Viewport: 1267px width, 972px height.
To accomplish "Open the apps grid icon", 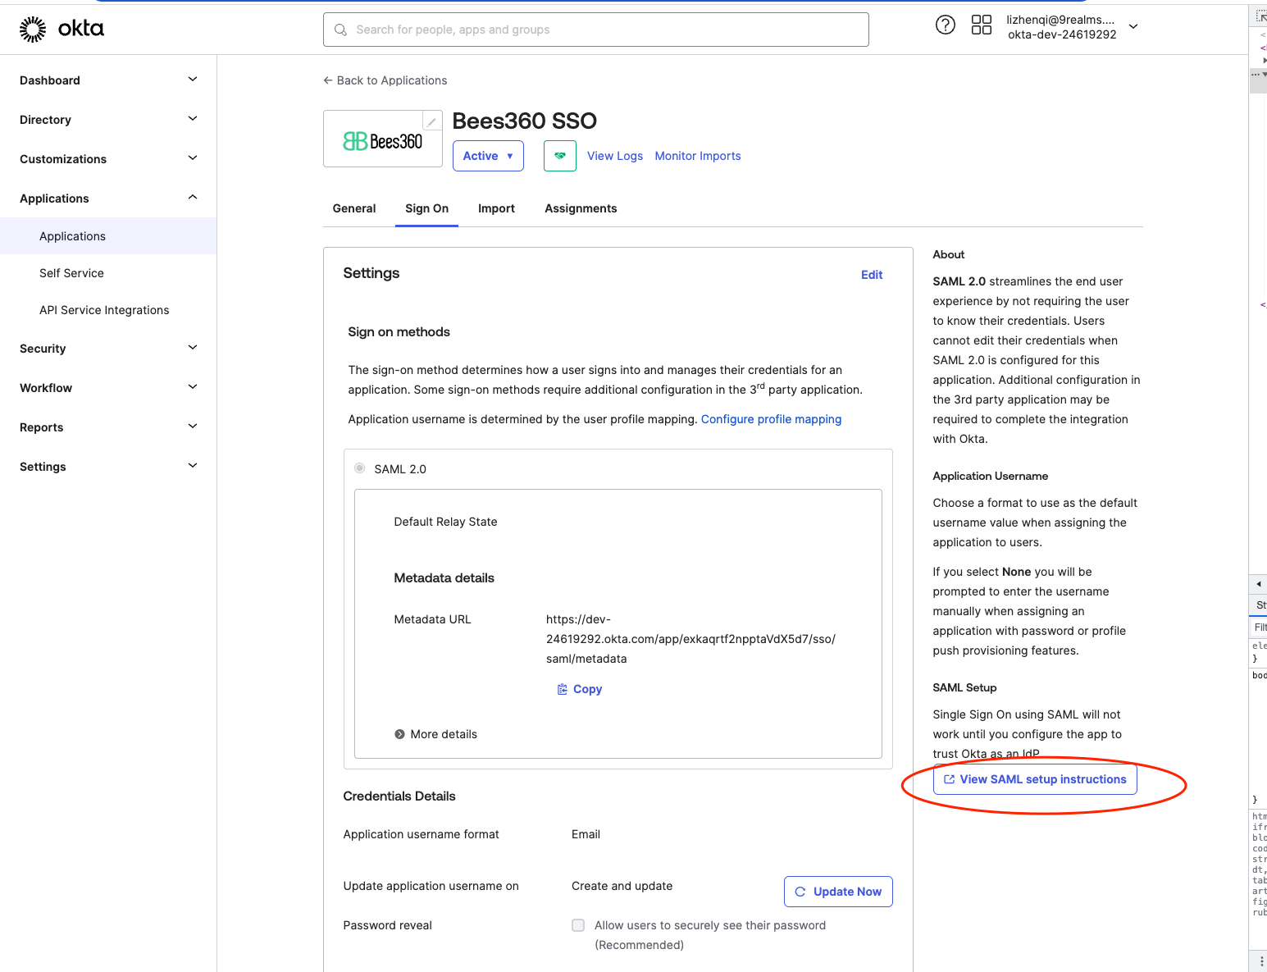I will [x=982, y=25].
